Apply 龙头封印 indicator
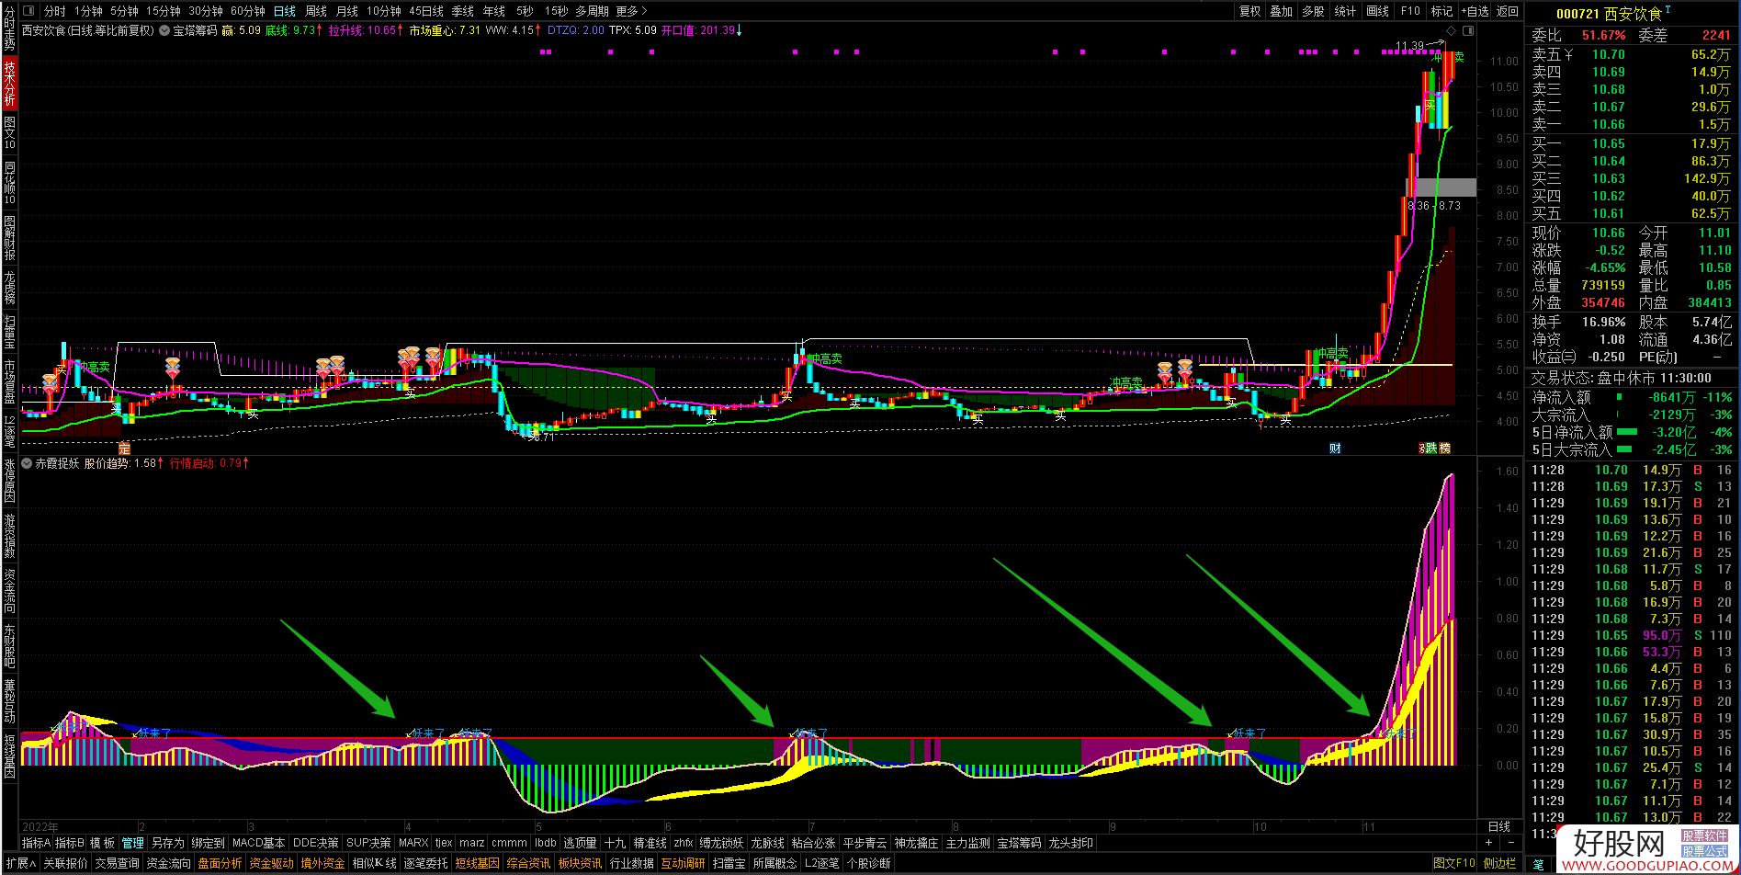This screenshot has width=1741, height=875. (x=1070, y=843)
